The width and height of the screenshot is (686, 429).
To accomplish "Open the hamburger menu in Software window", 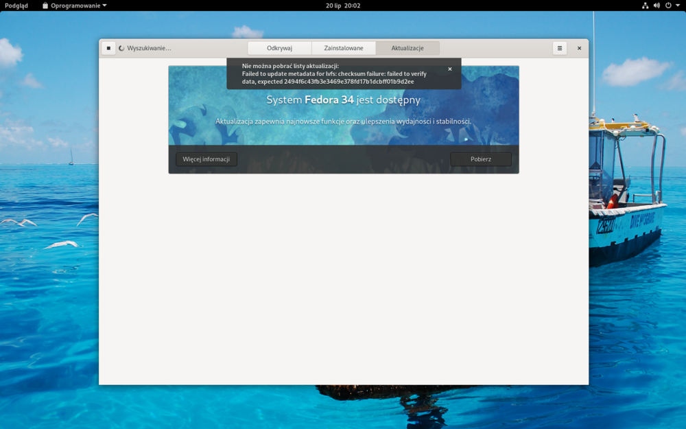I will (x=560, y=48).
